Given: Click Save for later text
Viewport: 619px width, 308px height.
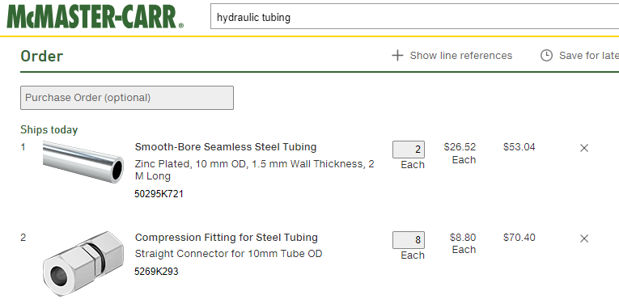Looking at the screenshot, I should [589, 56].
